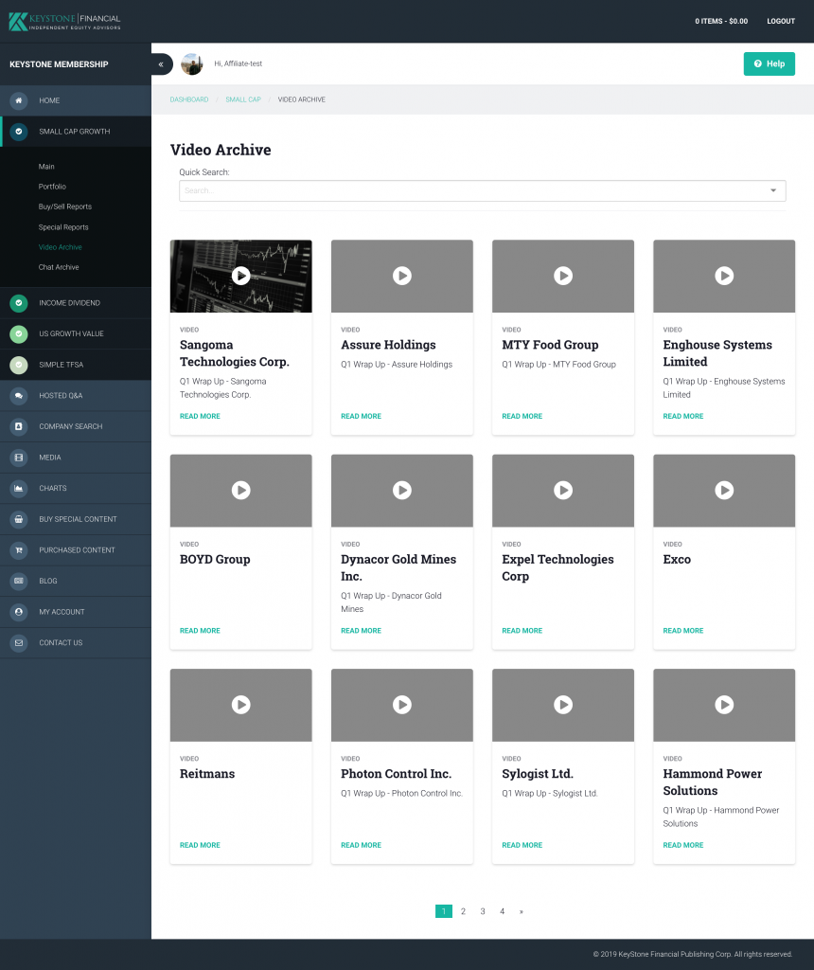Click the US Growth Value check icon

pyautogui.click(x=19, y=334)
